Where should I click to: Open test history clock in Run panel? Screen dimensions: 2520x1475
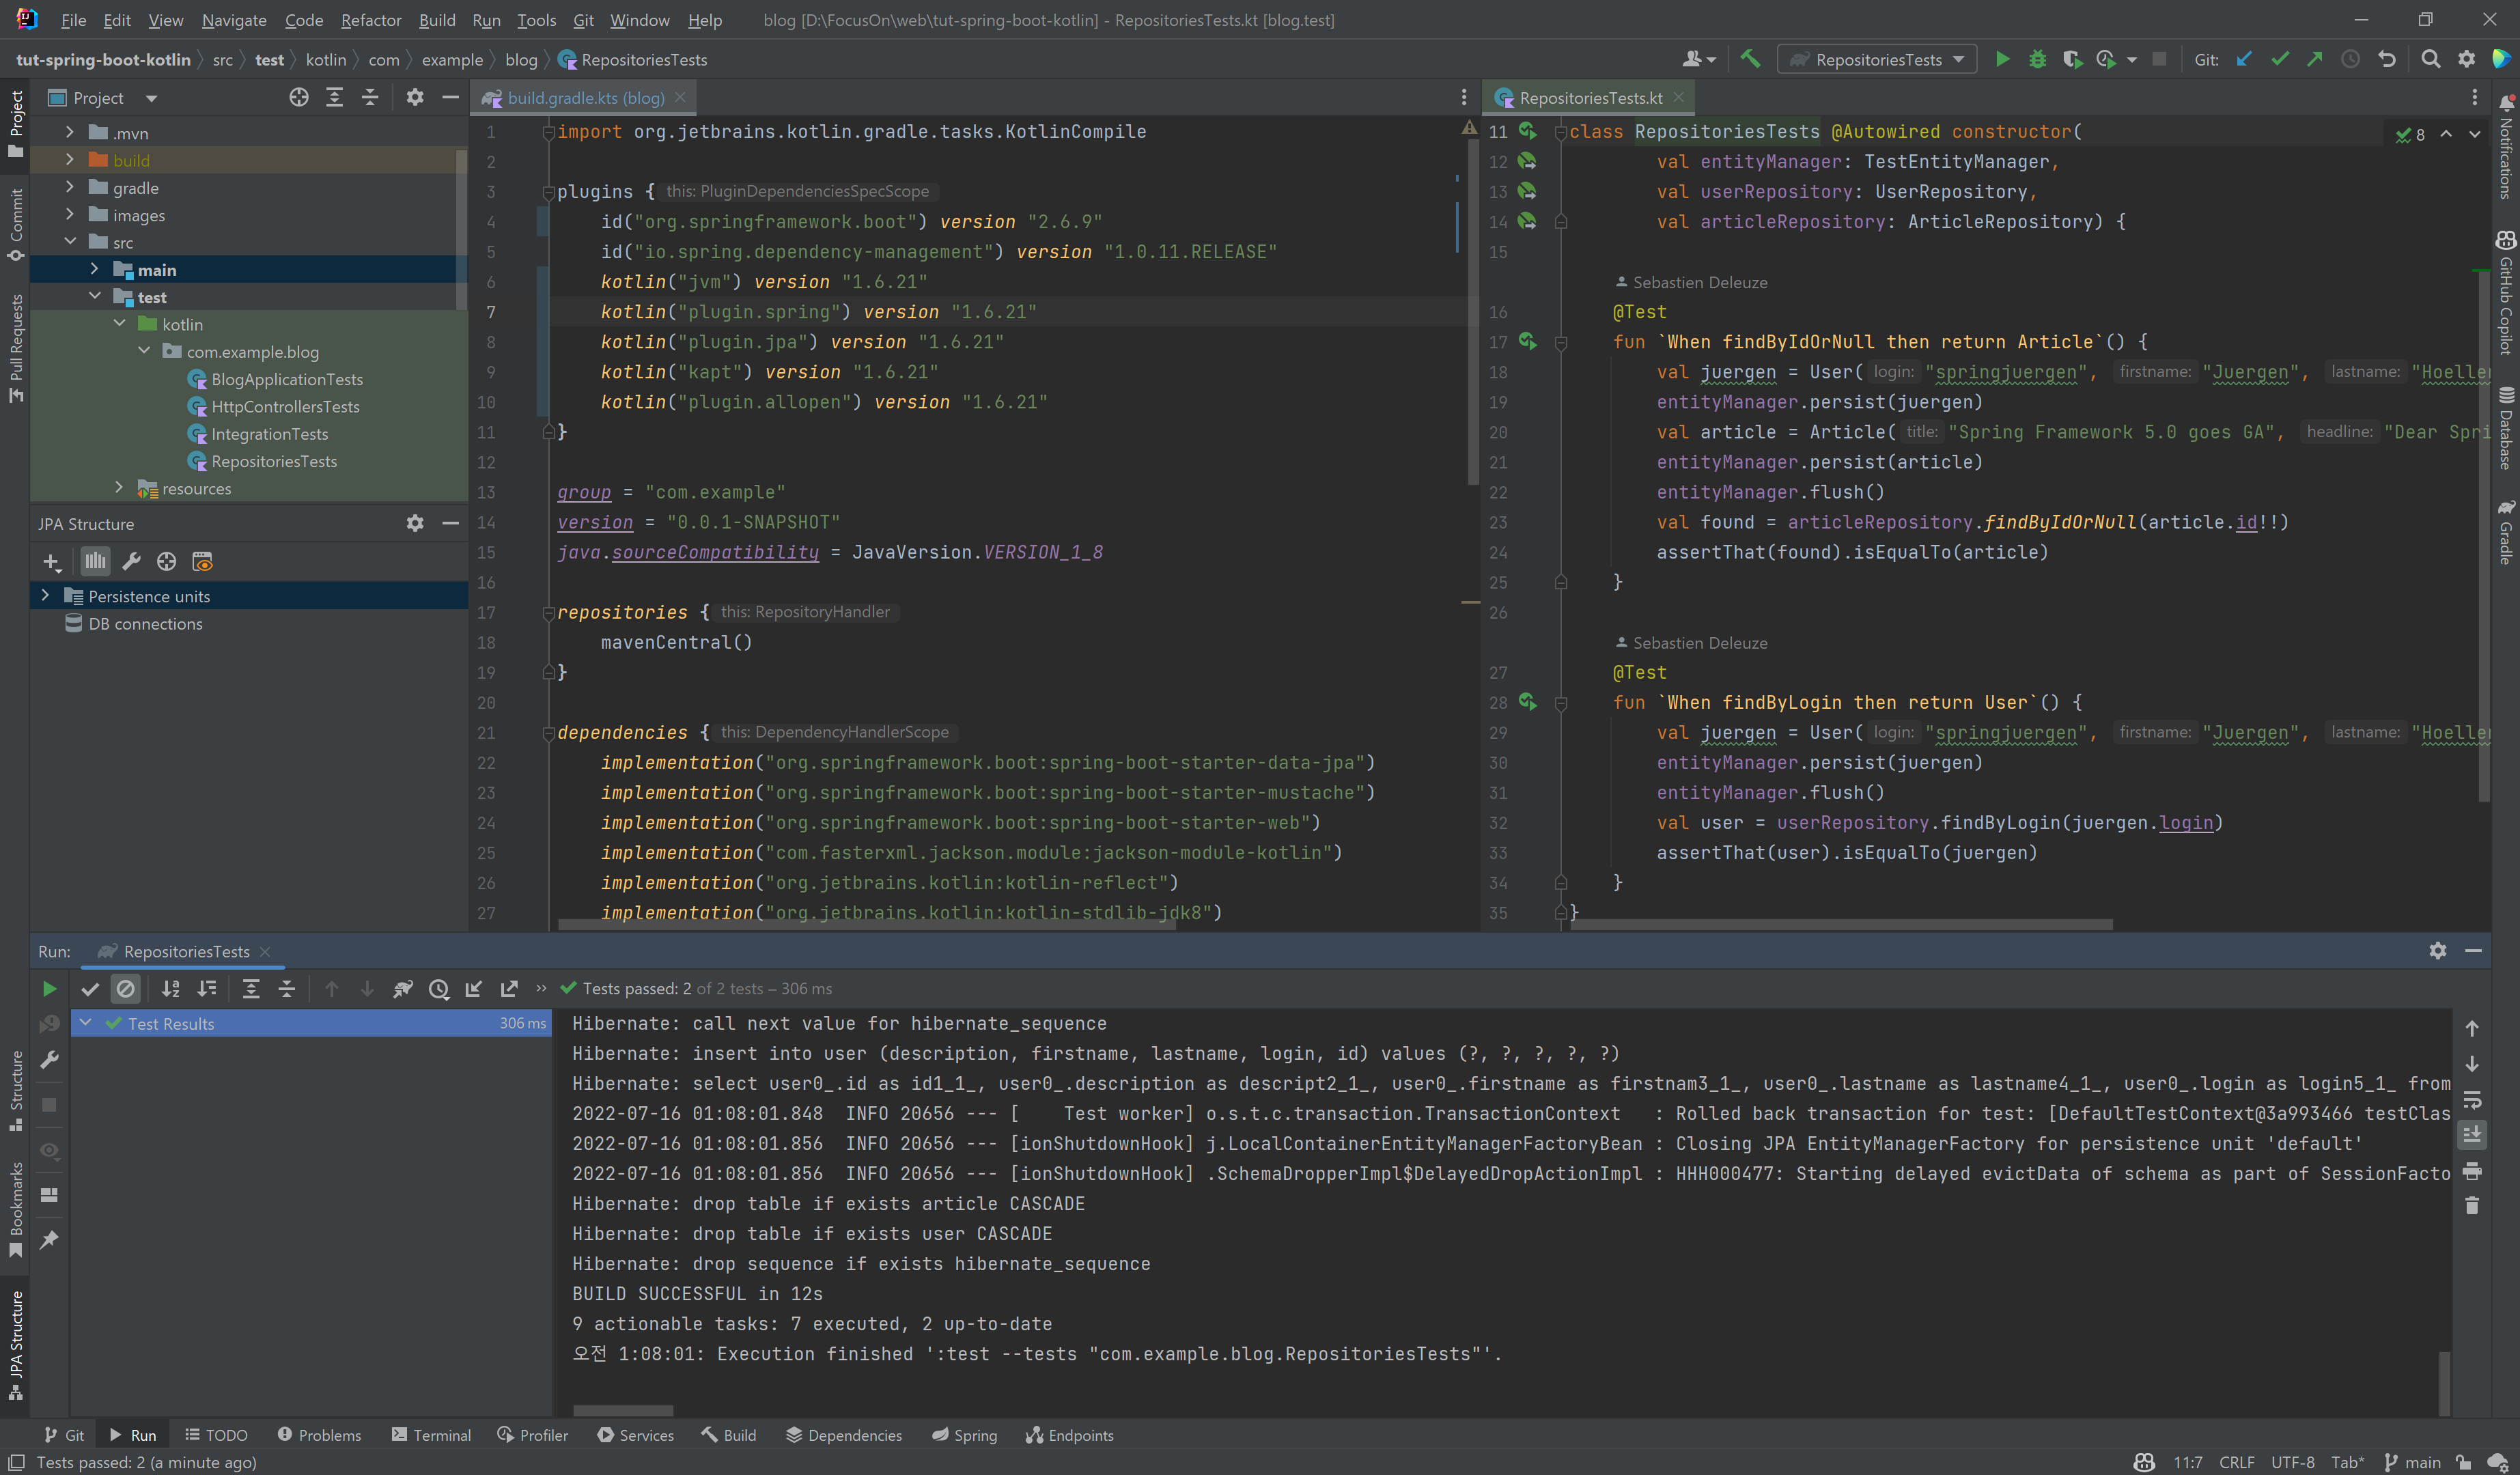tap(438, 989)
